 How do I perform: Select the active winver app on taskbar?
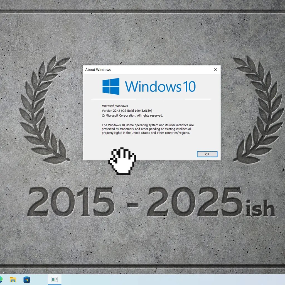click(x=55, y=279)
